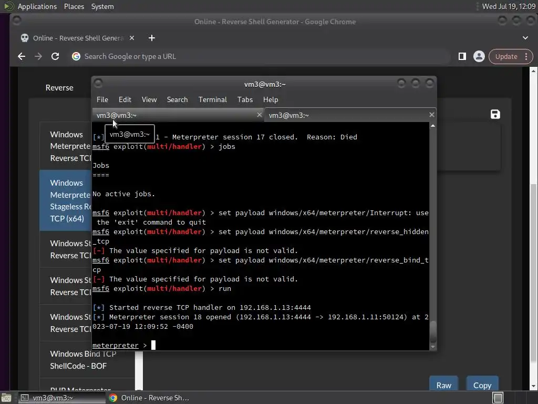Click the Chrome Update button
This screenshot has width=538, height=404.
[x=506, y=56]
